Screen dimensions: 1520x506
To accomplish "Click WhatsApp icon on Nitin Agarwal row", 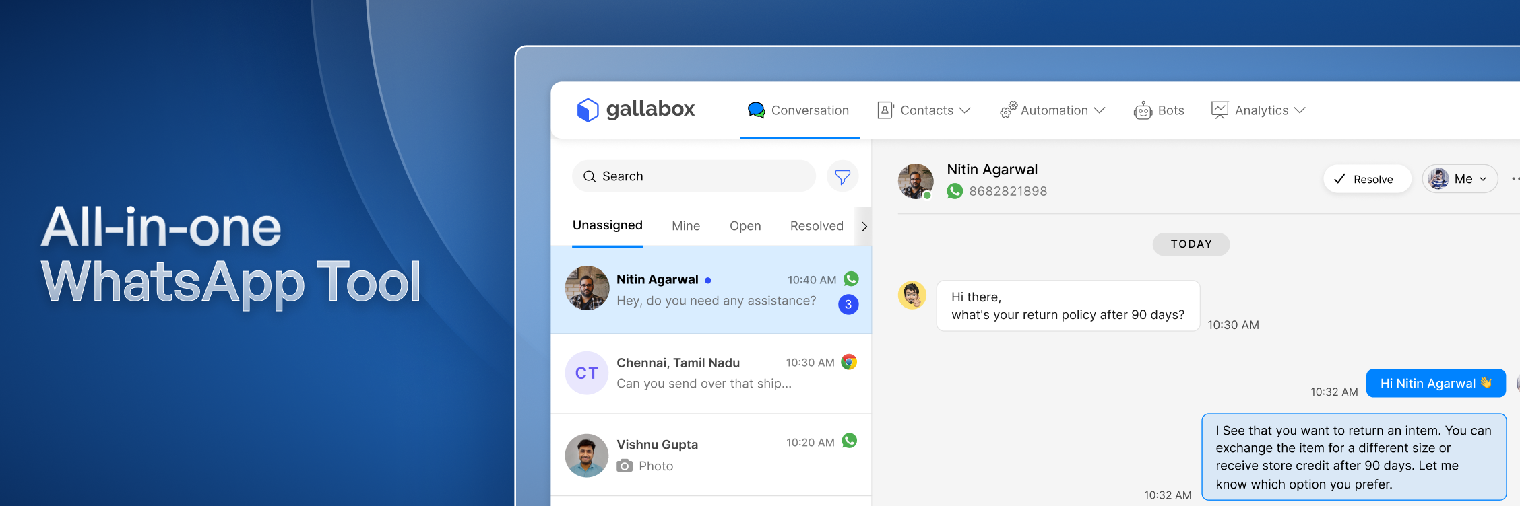I will [x=851, y=279].
